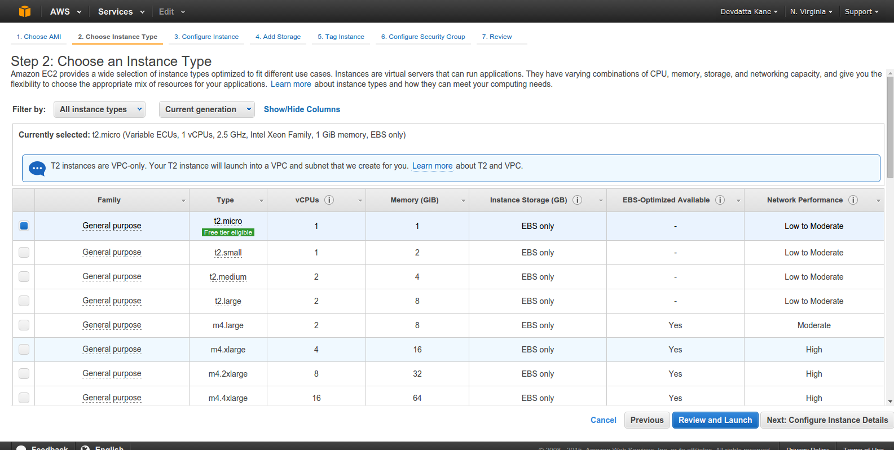The width and height of the screenshot is (894, 450).
Task: Click the t2.micro type link
Action: [x=228, y=221]
